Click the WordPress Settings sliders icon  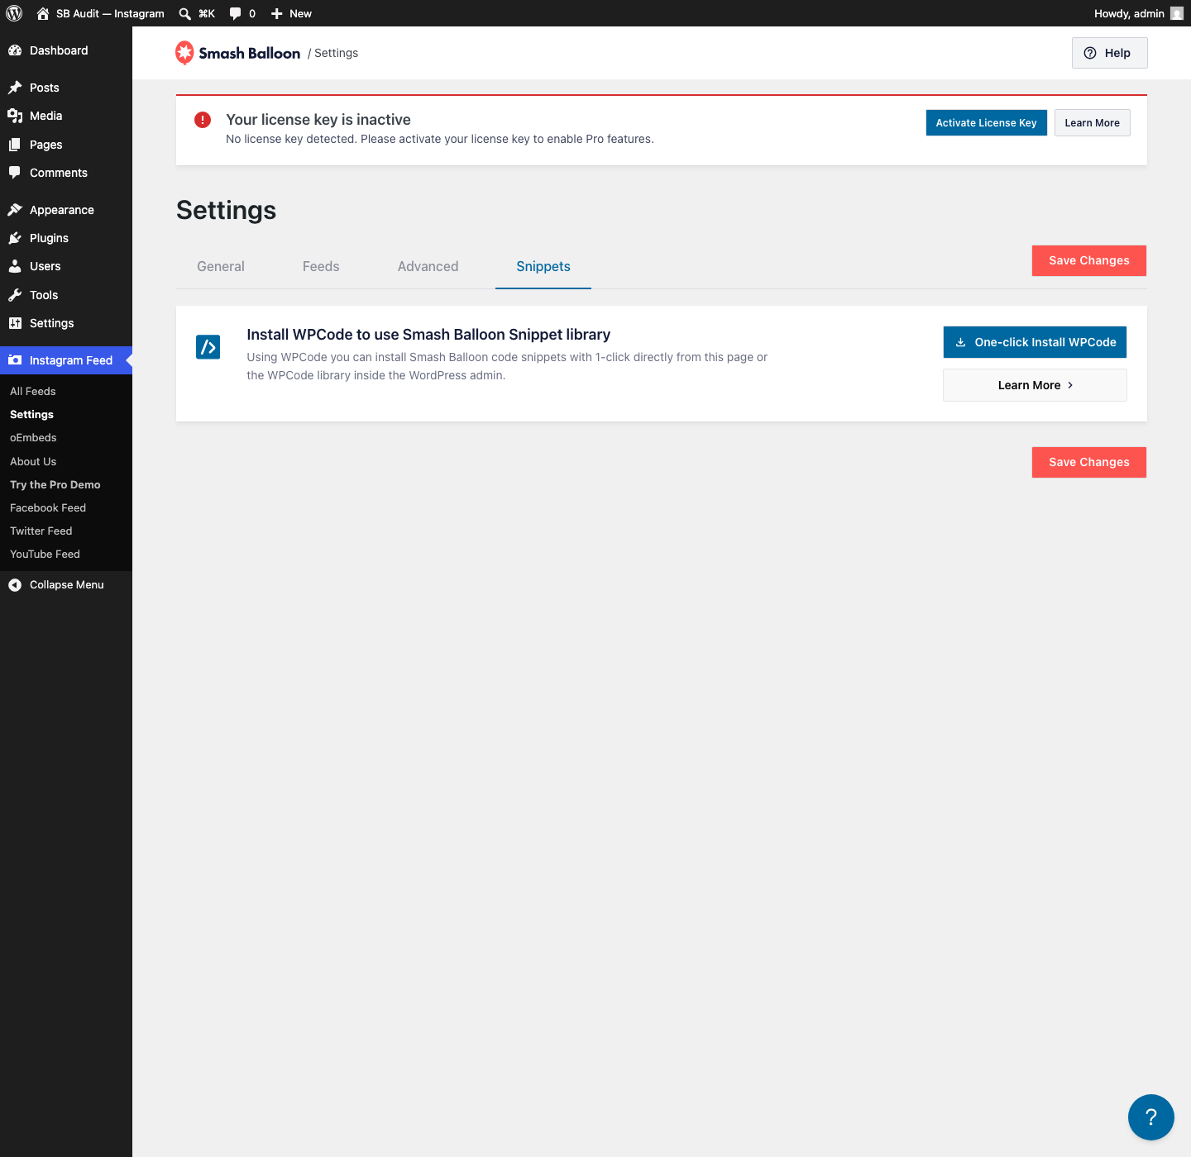[15, 323]
